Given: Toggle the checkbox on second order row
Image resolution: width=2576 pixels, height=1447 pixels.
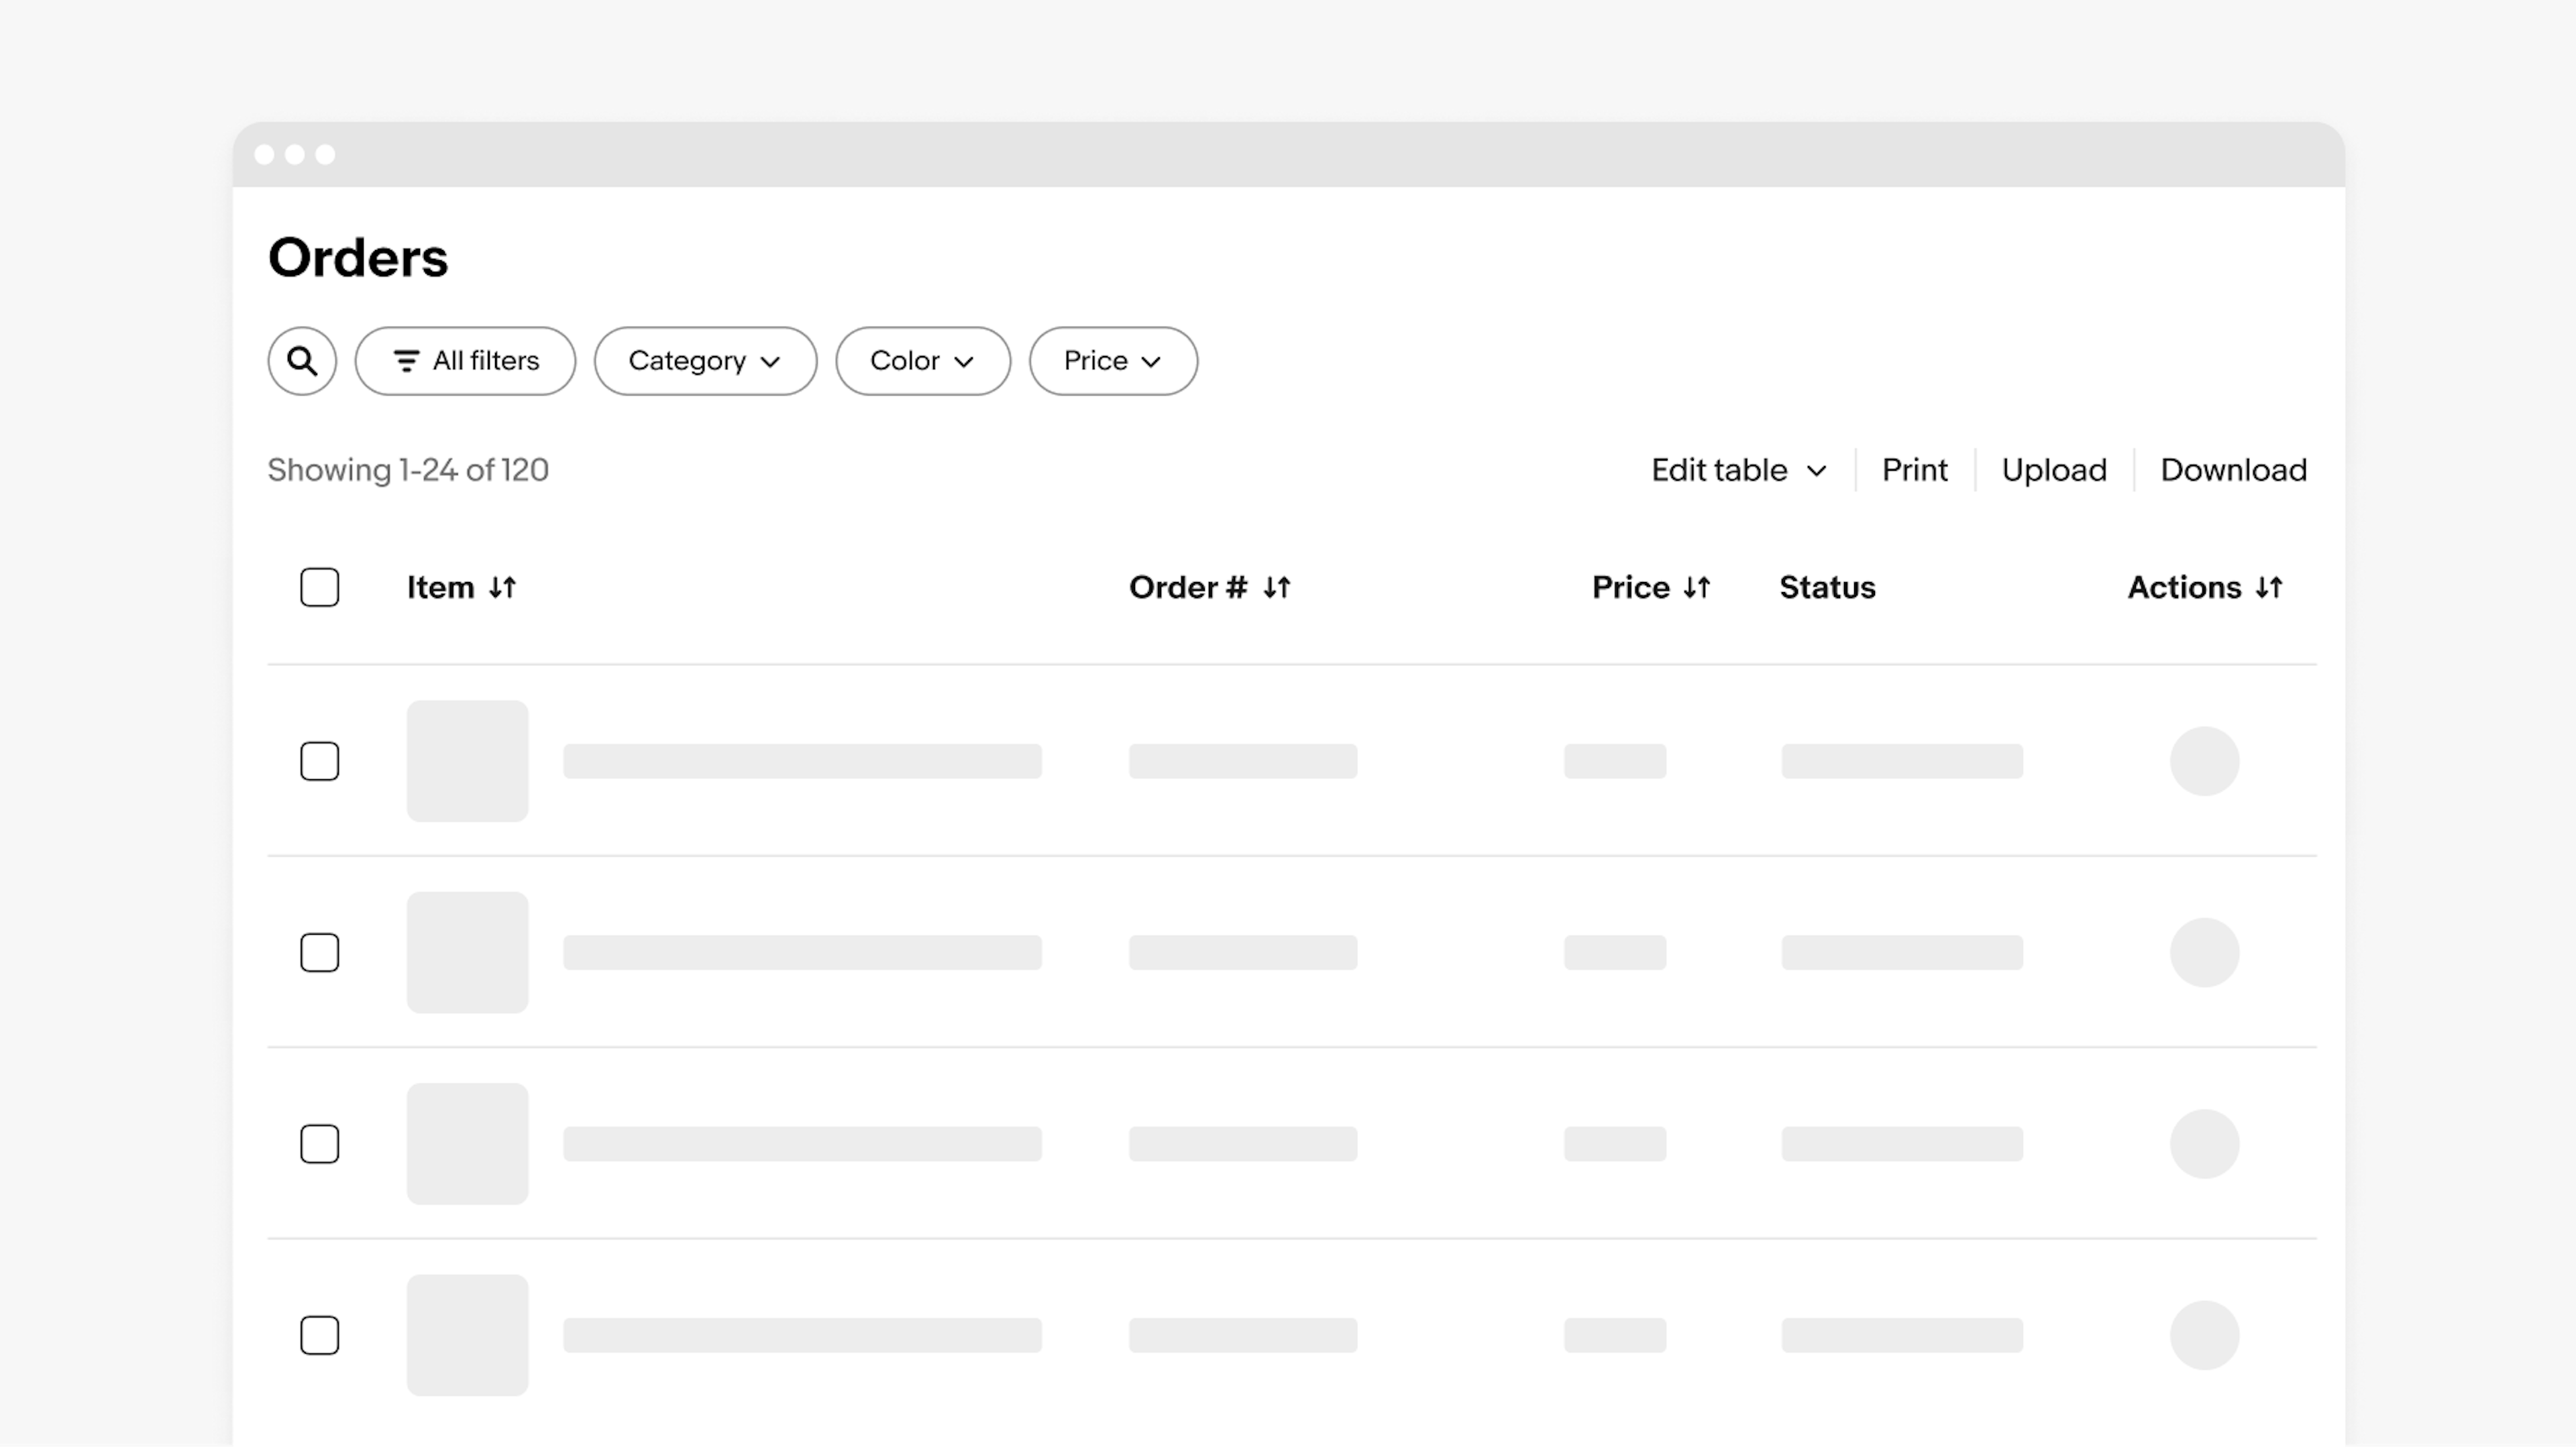Looking at the screenshot, I should (x=319, y=951).
